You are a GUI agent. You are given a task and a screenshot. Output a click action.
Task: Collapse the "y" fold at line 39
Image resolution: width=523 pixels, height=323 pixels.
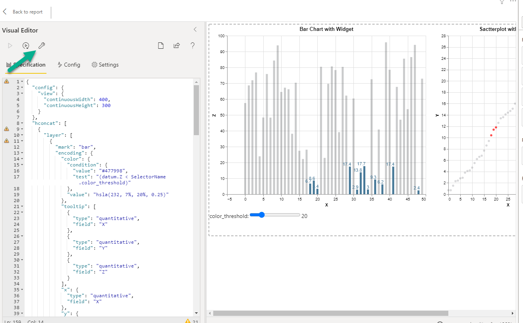pyautogui.click(x=22, y=313)
